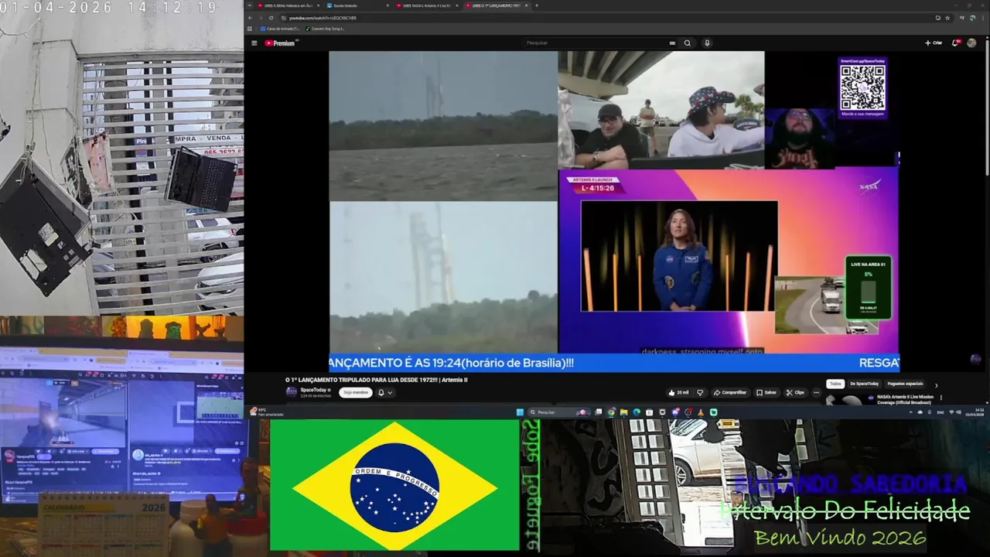Open a new browser tab
The image size is (990, 557).
tap(537, 5)
